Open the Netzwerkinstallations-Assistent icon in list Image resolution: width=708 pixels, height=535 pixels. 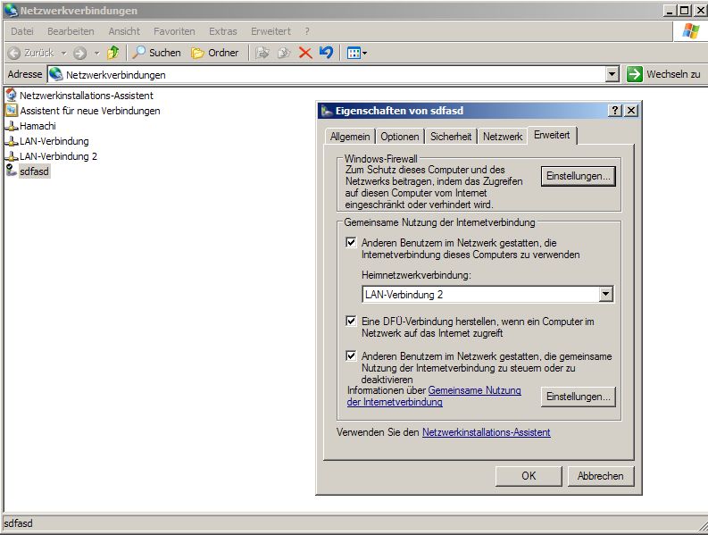(x=12, y=96)
